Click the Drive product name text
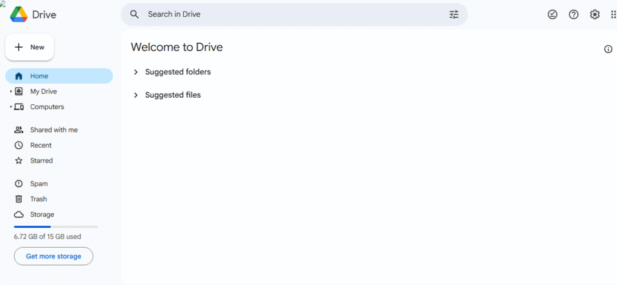617x285 pixels. pyautogui.click(x=44, y=15)
